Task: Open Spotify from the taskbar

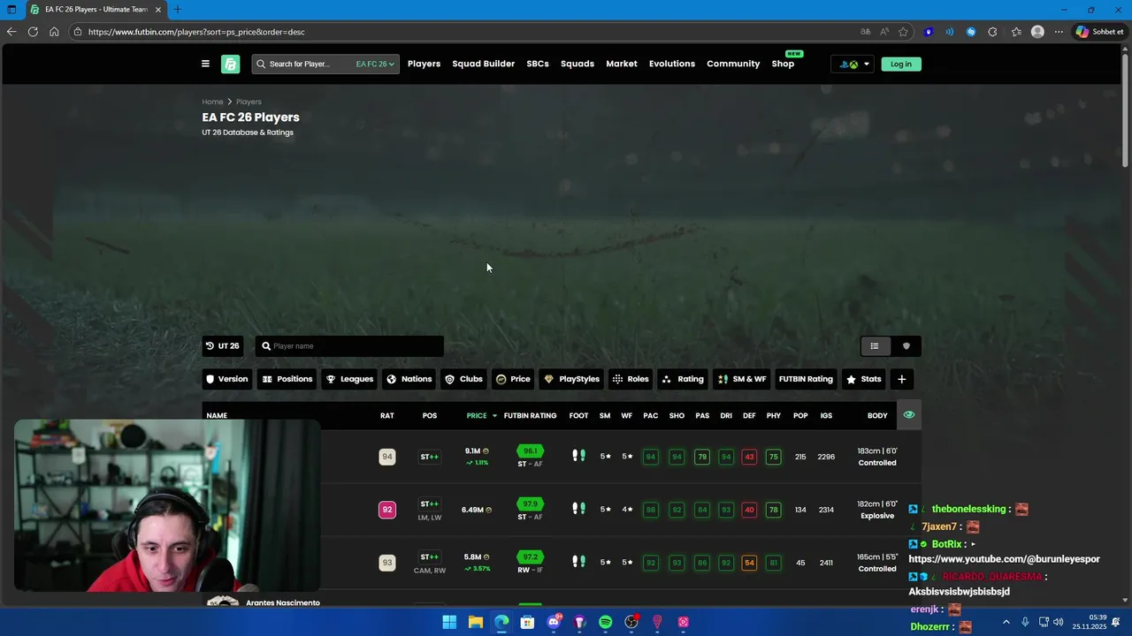Action: click(x=606, y=622)
